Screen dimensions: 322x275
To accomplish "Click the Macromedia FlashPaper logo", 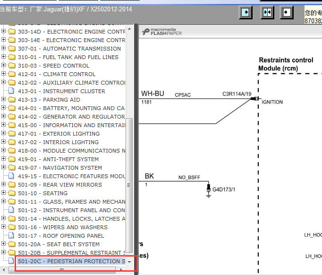I will click(x=162, y=32).
